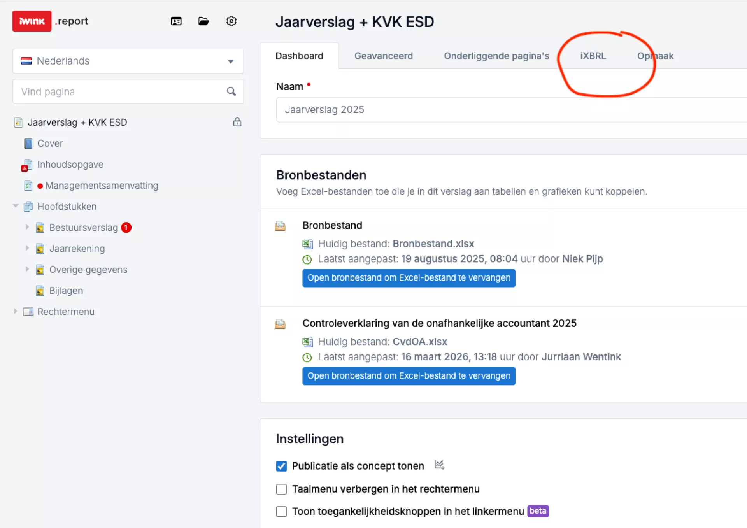Click the lock icon beside Jaarverslag + KVK ESD
The height and width of the screenshot is (528, 747).
[237, 122]
